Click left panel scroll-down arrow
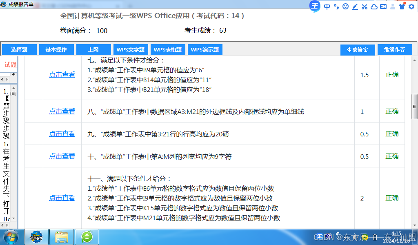Image resolution: width=418 pixels, height=245 pixels. tap(13, 218)
